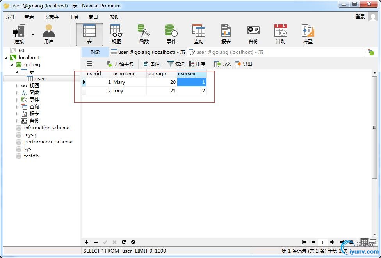
Task: Switch to the active user @golang table tab
Action: click(x=148, y=52)
